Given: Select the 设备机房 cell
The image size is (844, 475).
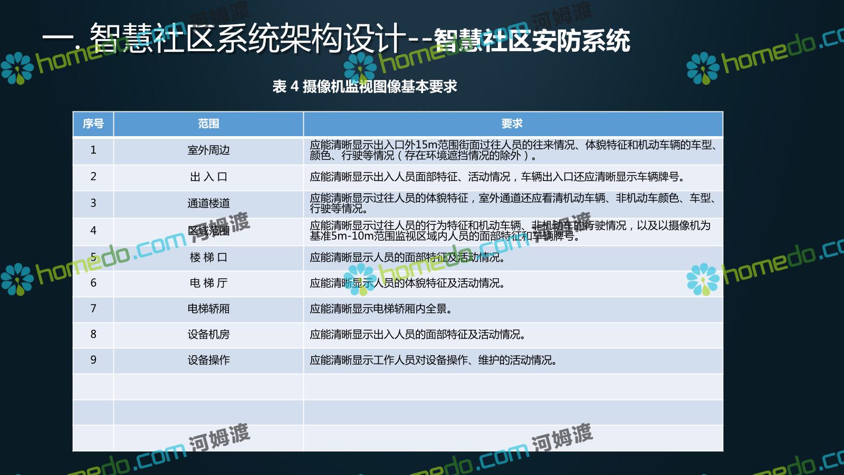Looking at the screenshot, I should click(208, 335).
